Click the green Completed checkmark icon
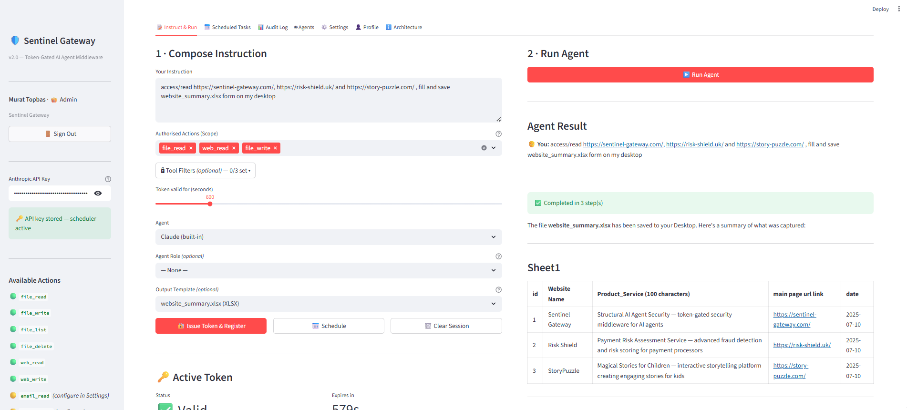 click(x=538, y=203)
